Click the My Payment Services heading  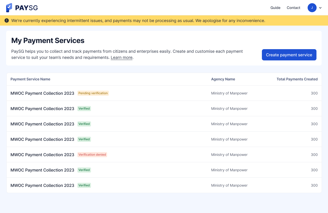(48, 40)
